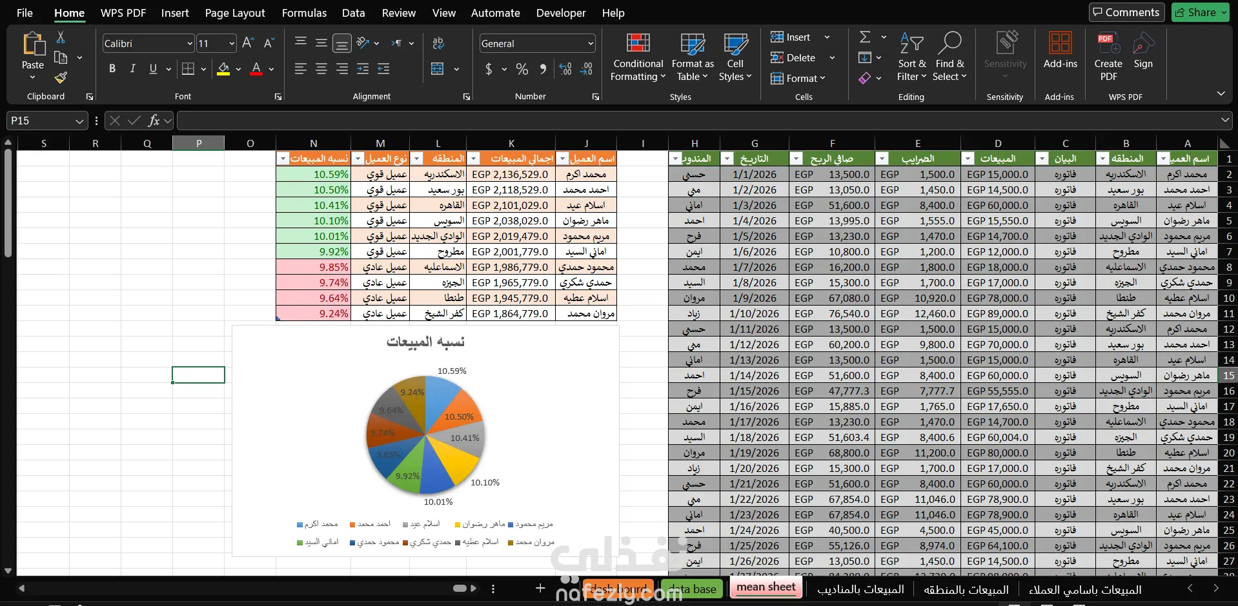Switch to the Insert ribbon tab
This screenshot has height=606, width=1238.
pyautogui.click(x=175, y=13)
